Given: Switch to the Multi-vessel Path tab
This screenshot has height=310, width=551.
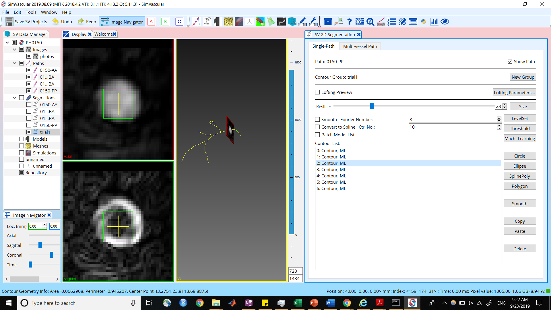Looking at the screenshot, I should coord(360,46).
